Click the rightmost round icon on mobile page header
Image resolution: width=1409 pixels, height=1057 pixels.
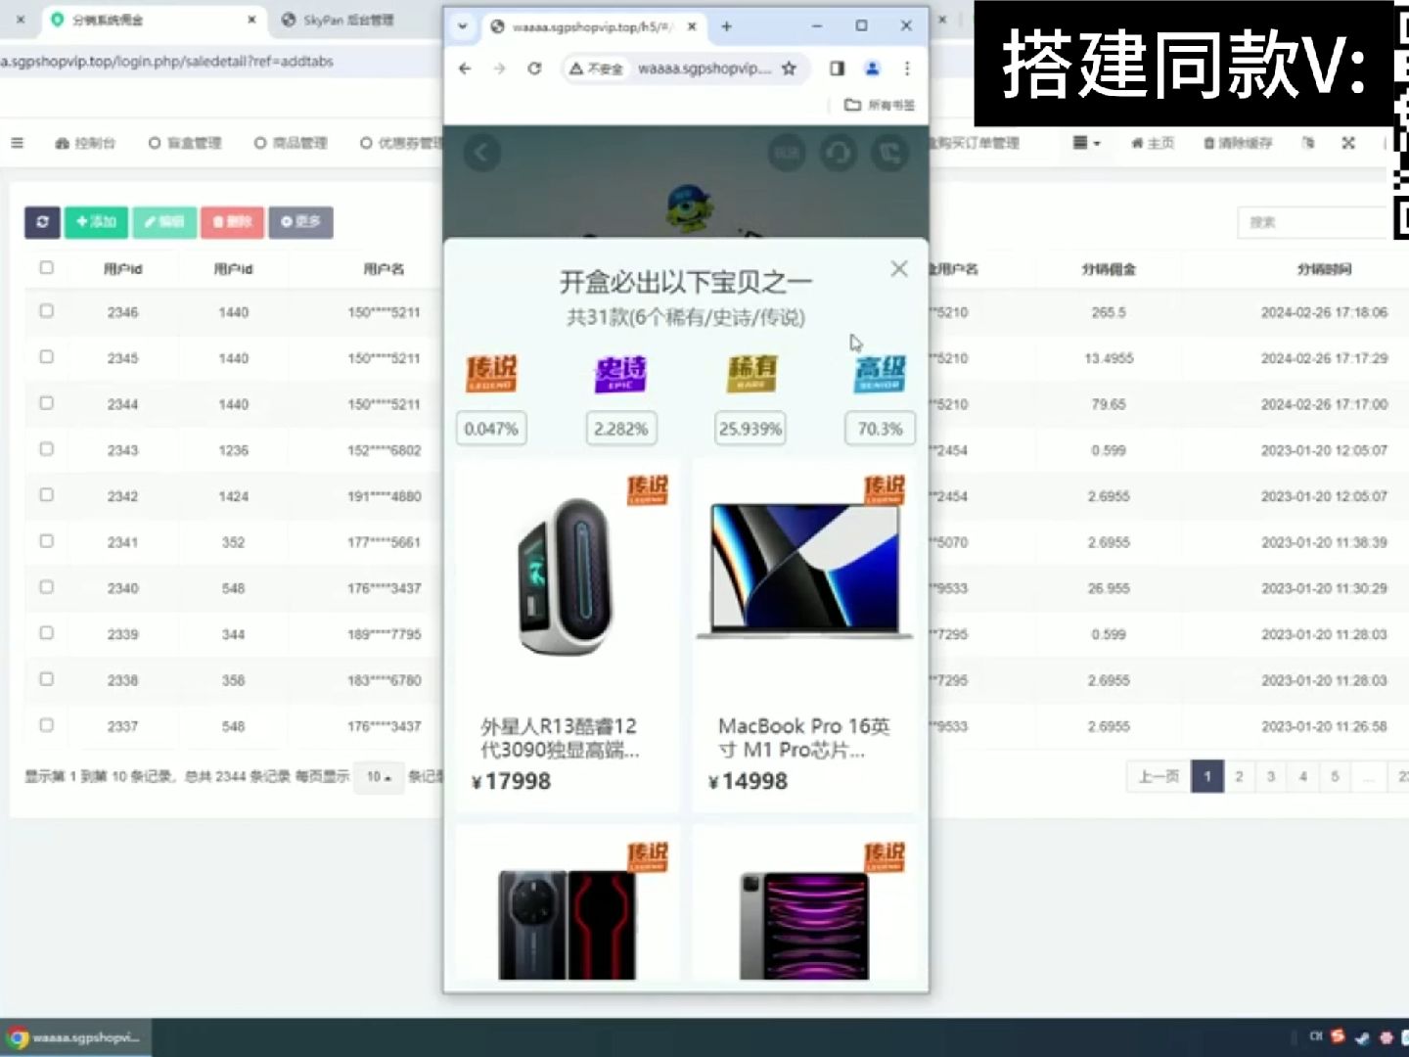[x=889, y=153]
